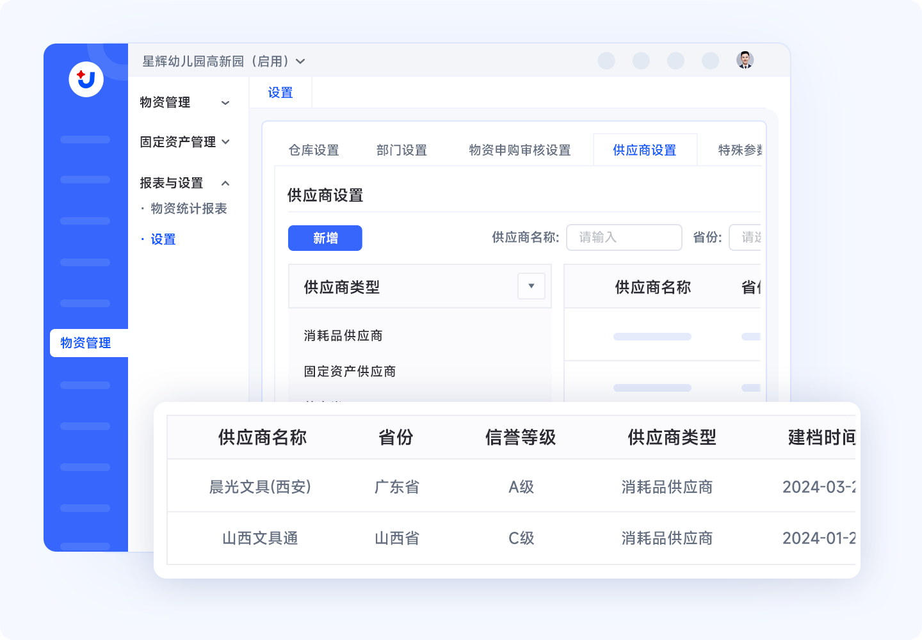Expand the 物资管理 menu section

[184, 102]
